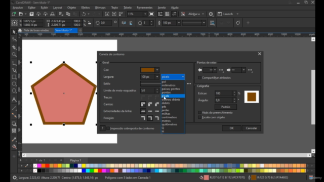The width and height of the screenshot is (324, 182).
Task: Click OK in Caneta de contorno dialog
Action: (x=231, y=128)
